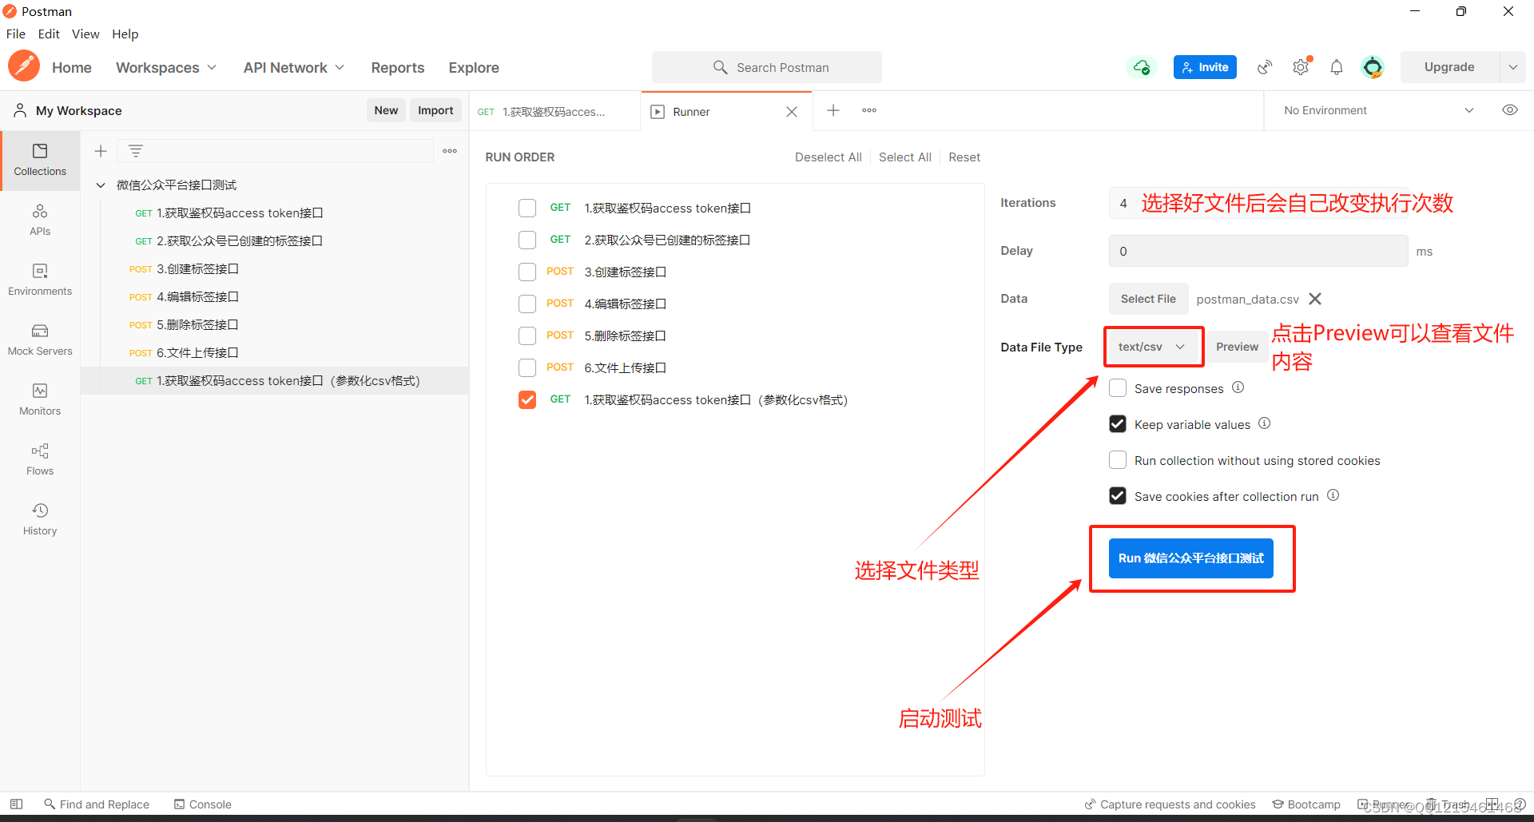
Task: Go to Explore in the header
Action: click(x=474, y=68)
